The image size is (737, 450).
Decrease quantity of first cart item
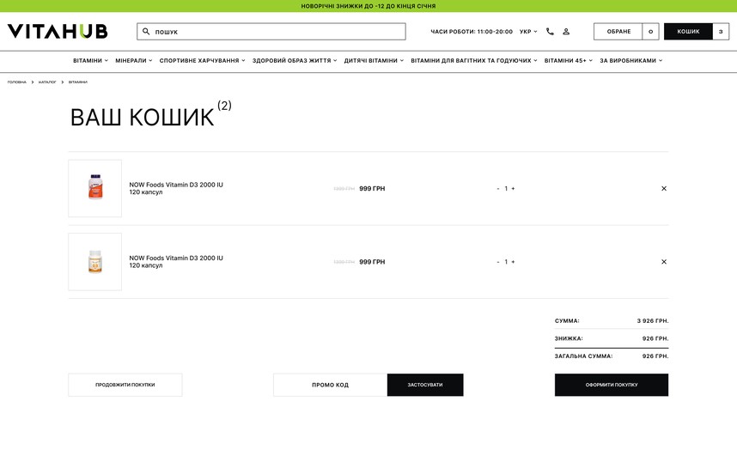click(x=497, y=188)
